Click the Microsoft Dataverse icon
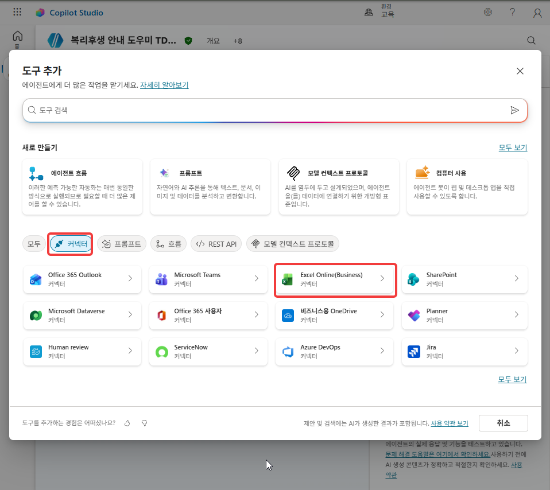Image resolution: width=550 pixels, height=490 pixels. 36,316
